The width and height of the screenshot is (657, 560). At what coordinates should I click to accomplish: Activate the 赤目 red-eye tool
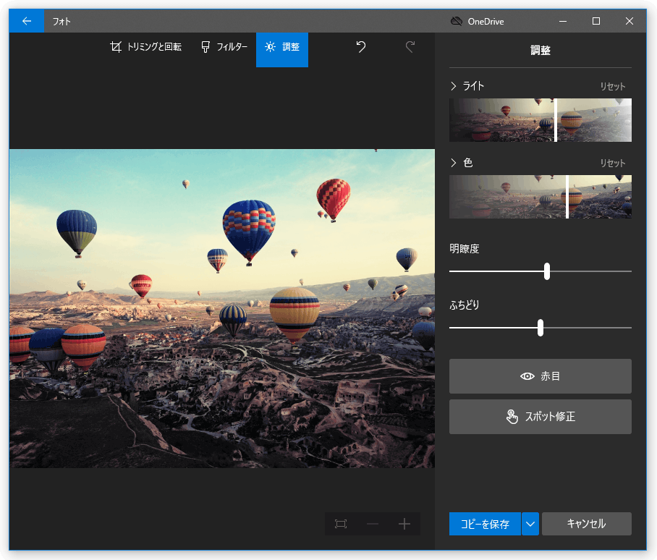pyautogui.click(x=540, y=376)
